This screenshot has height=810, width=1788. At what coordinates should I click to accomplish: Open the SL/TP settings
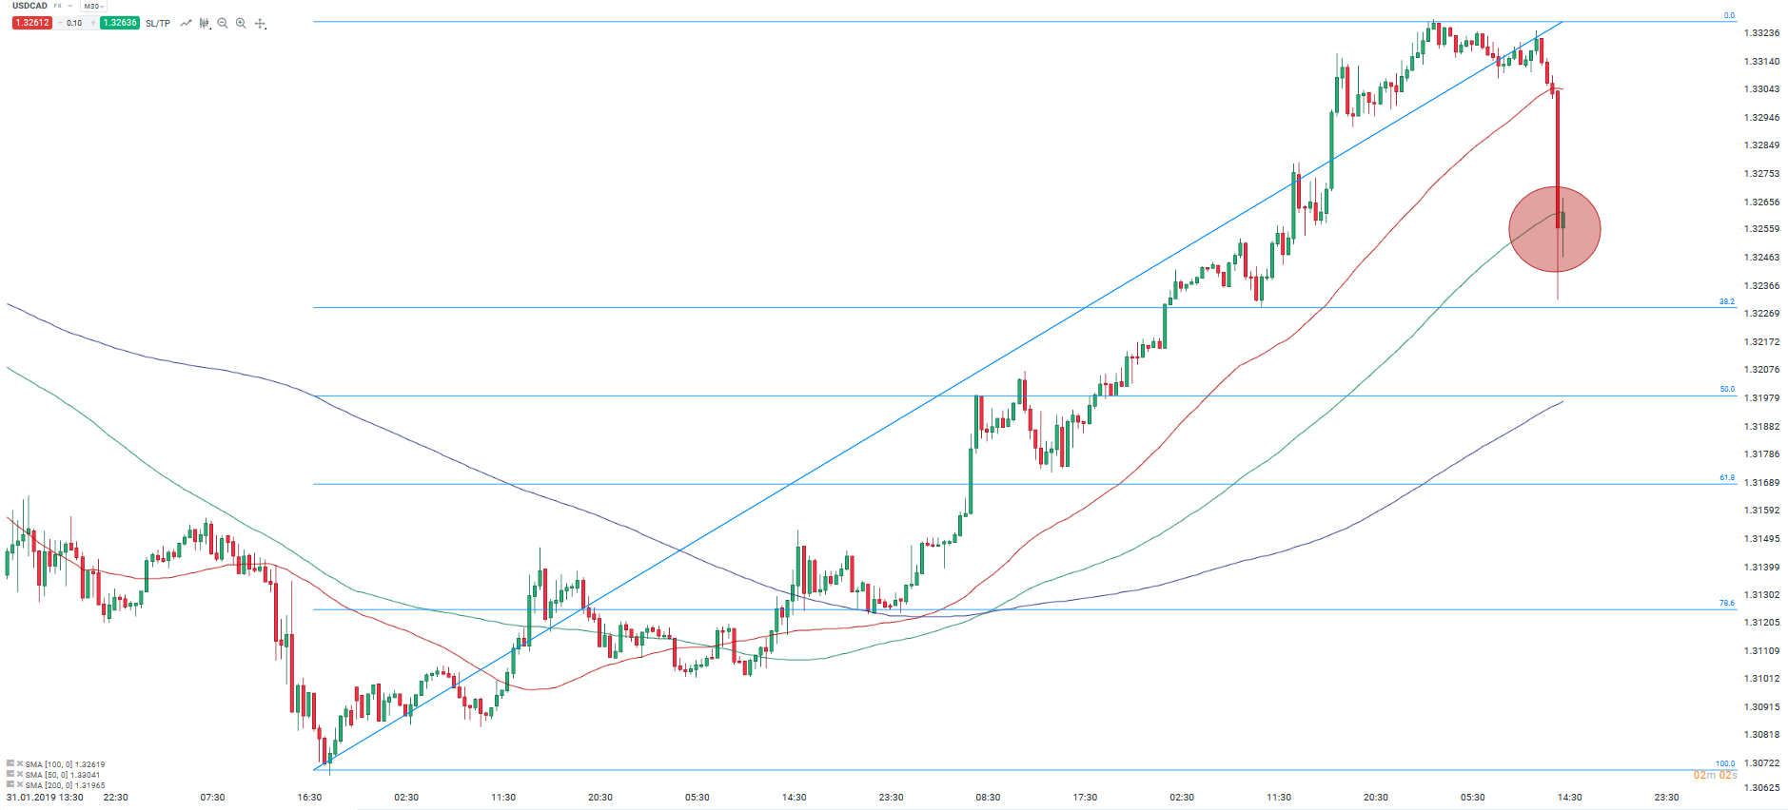click(158, 23)
